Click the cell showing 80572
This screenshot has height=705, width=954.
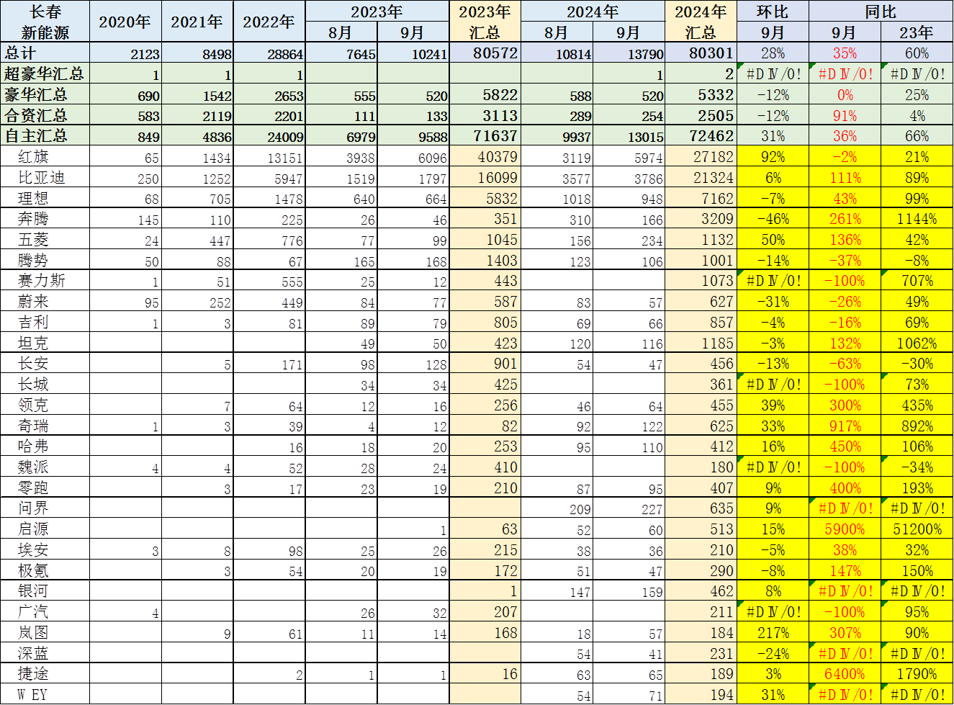485,53
